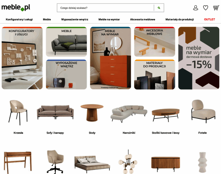Open the Meble na wymiar -15% banner
221x174 pixels.
pos(199,58)
